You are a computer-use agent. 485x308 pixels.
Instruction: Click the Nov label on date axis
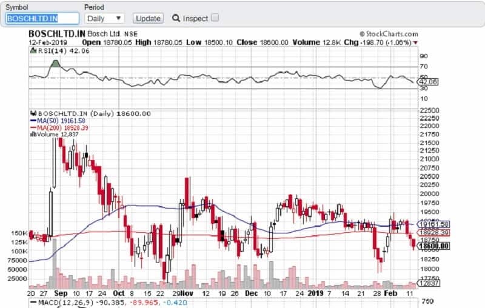pos(187,293)
